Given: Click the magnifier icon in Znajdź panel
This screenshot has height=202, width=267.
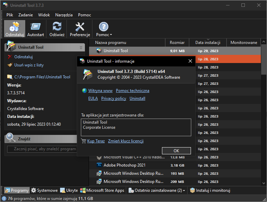Looking at the screenshot, I should (x=11, y=137).
